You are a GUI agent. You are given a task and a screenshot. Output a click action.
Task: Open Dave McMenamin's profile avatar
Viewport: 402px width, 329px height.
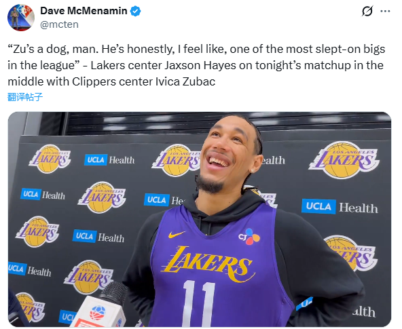pos(21,18)
